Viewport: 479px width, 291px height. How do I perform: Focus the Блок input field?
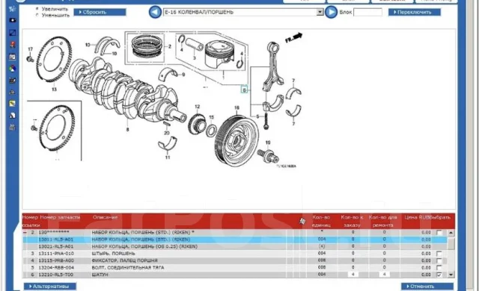click(x=367, y=12)
